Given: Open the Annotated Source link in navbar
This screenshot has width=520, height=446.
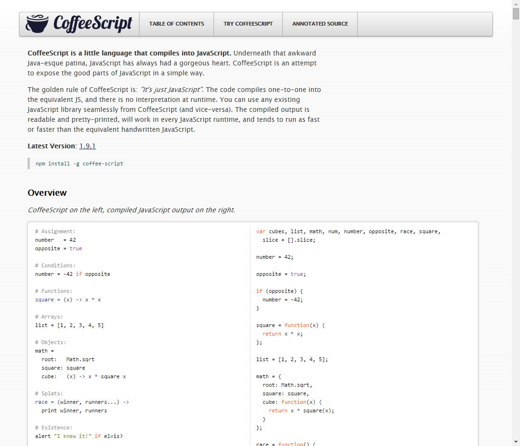Looking at the screenshot, I should pos(320,24).
